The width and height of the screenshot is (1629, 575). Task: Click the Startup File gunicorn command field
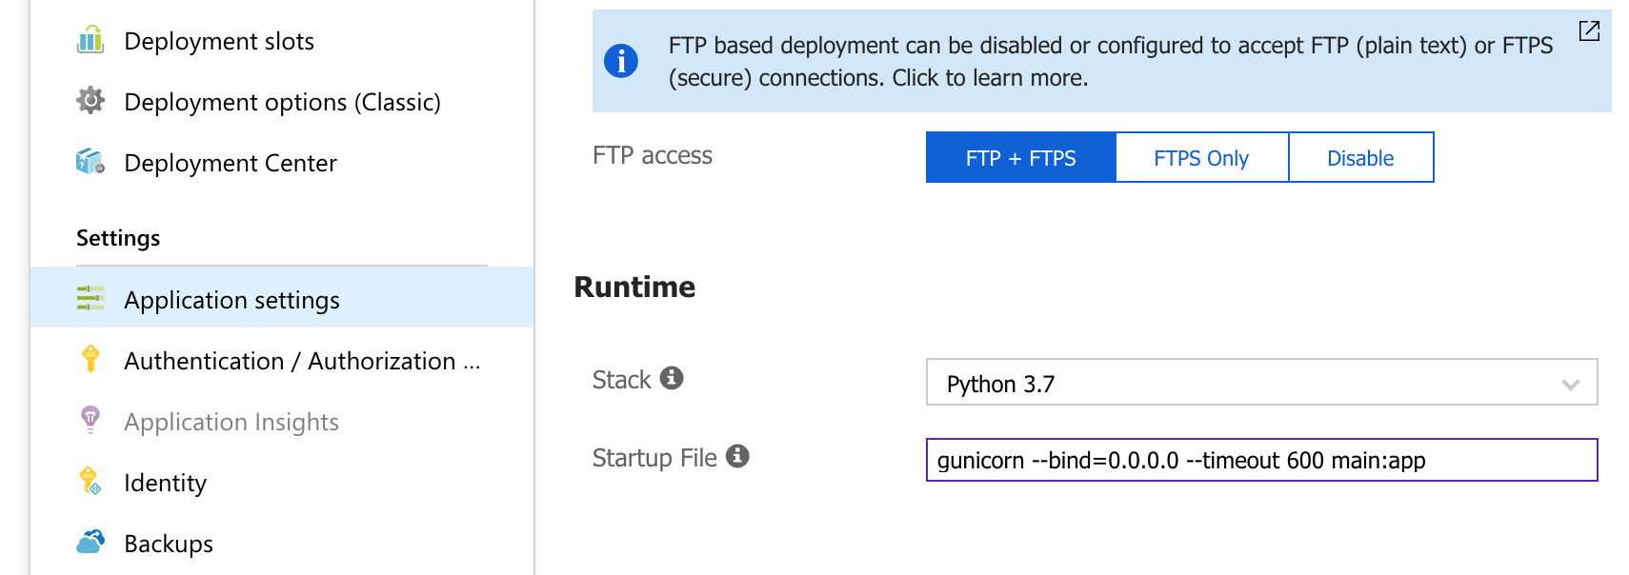coord(1260,461)
